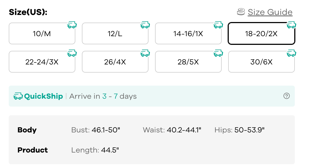Click the truck badge on 18-20/2X
The image size is (309, 168).
click(x=292, y=25)
